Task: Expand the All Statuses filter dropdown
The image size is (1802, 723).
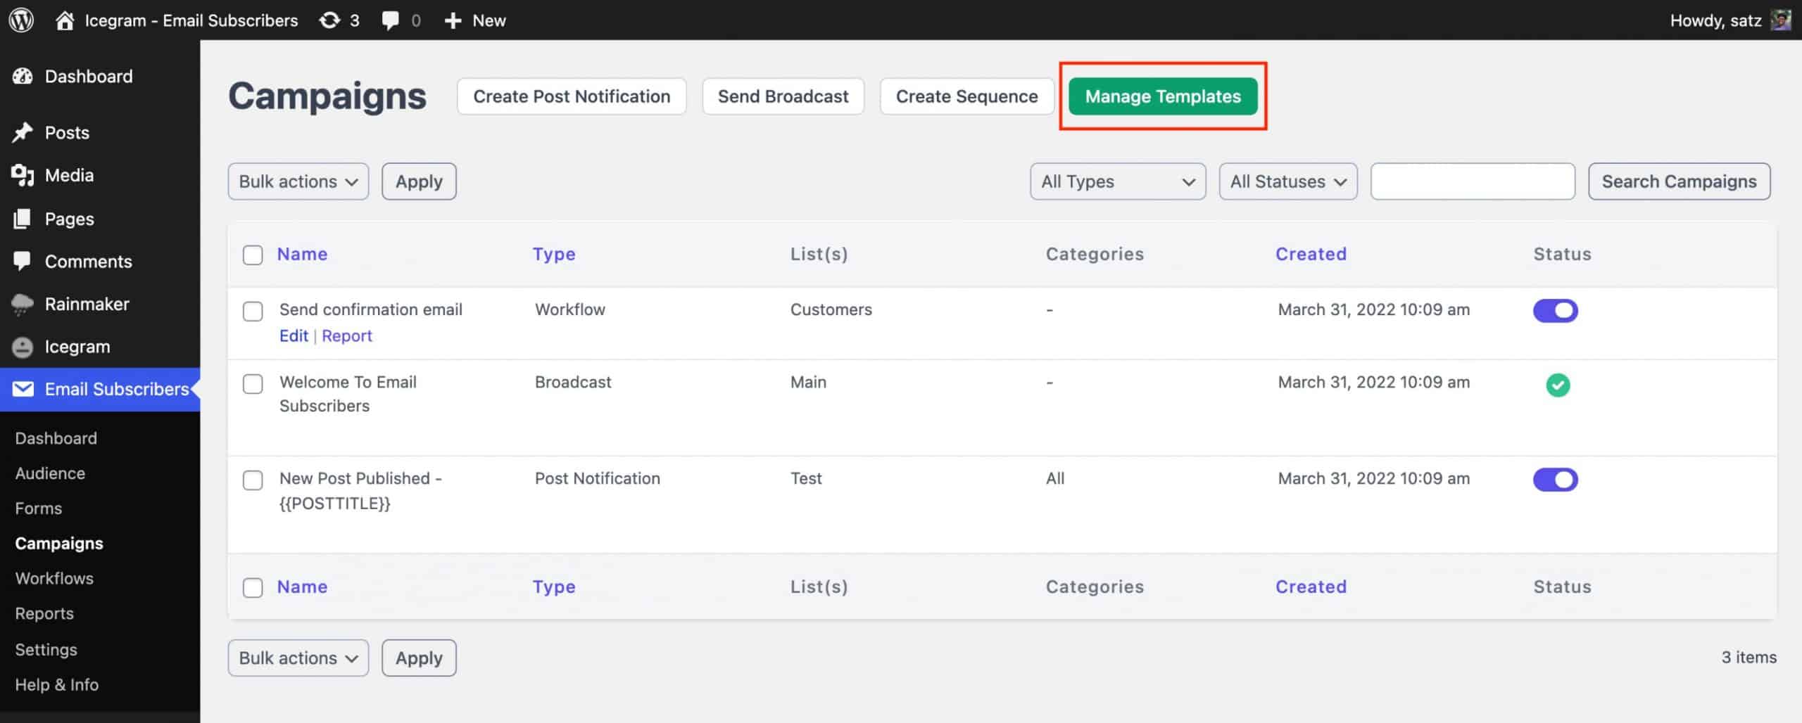Action: [x=1287, y=181]
